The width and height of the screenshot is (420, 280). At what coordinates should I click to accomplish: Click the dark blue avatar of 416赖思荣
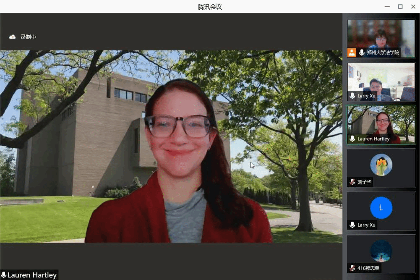tap(381, 251)
